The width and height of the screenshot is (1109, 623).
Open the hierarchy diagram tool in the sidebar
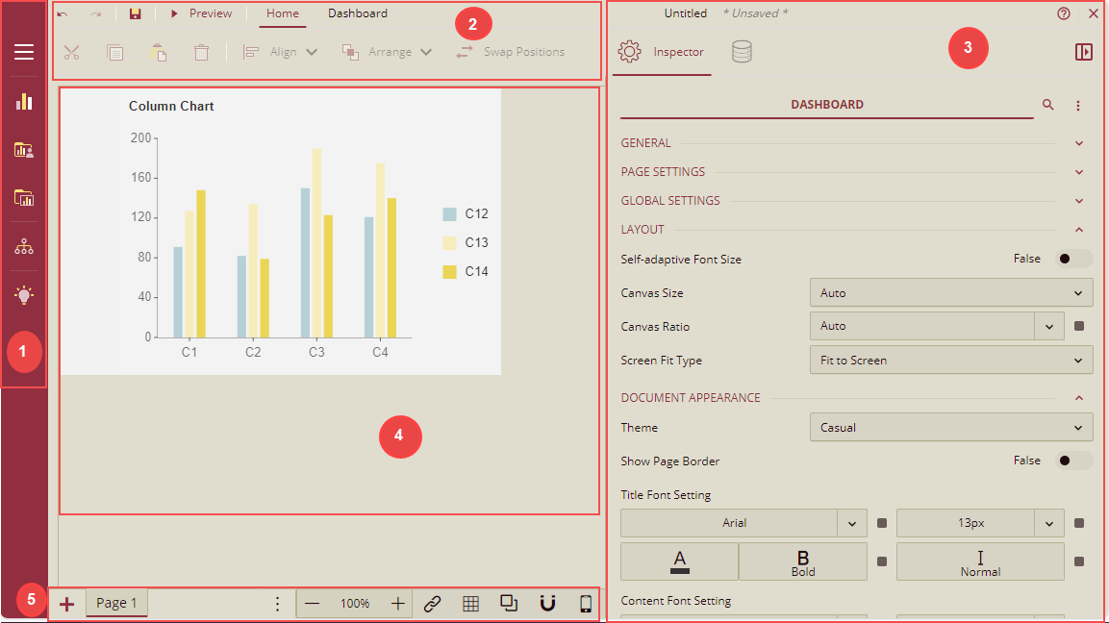tap(24, 246)
